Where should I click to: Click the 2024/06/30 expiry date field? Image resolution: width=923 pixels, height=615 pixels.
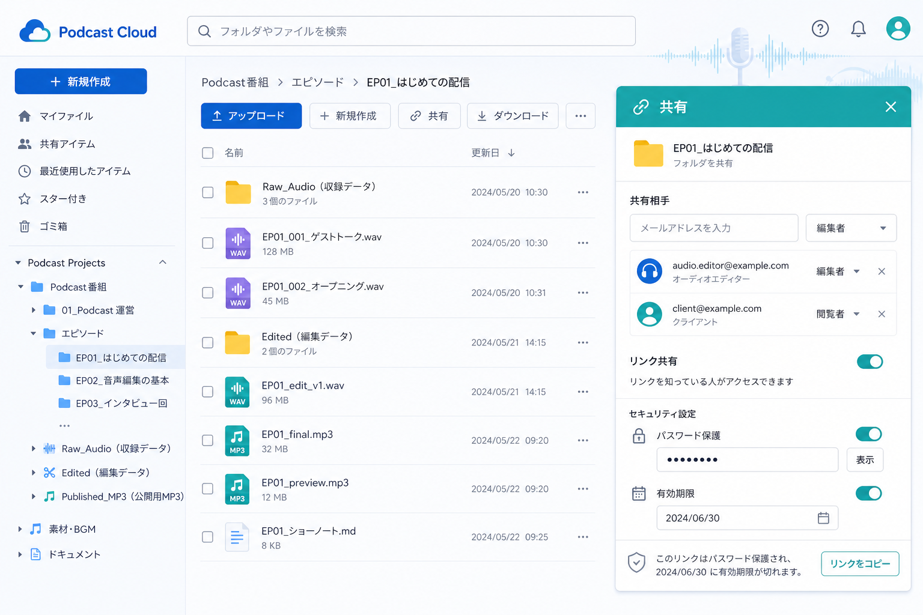(747, 518)
